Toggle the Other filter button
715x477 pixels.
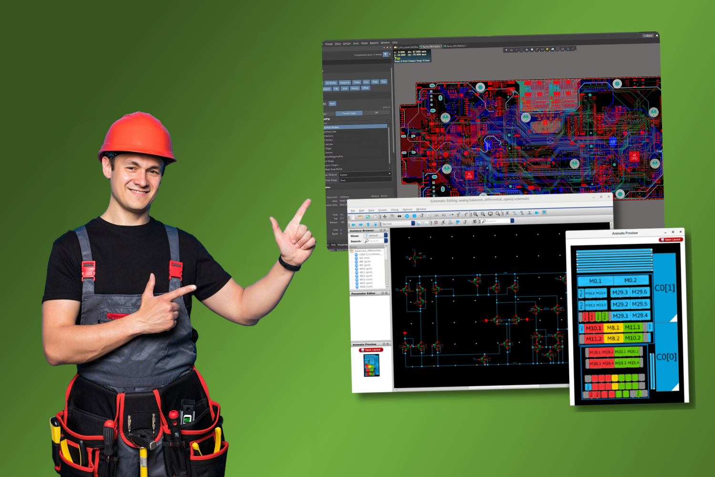pos(365,88)
